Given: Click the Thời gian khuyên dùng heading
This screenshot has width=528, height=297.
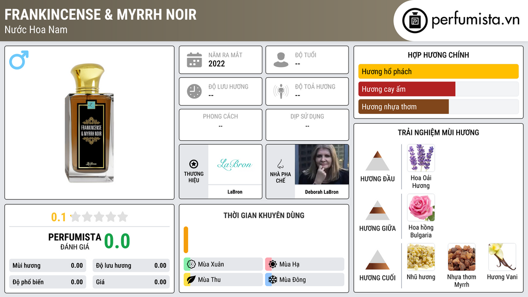Looking at the screenshot, I should [x=264, y=216].
